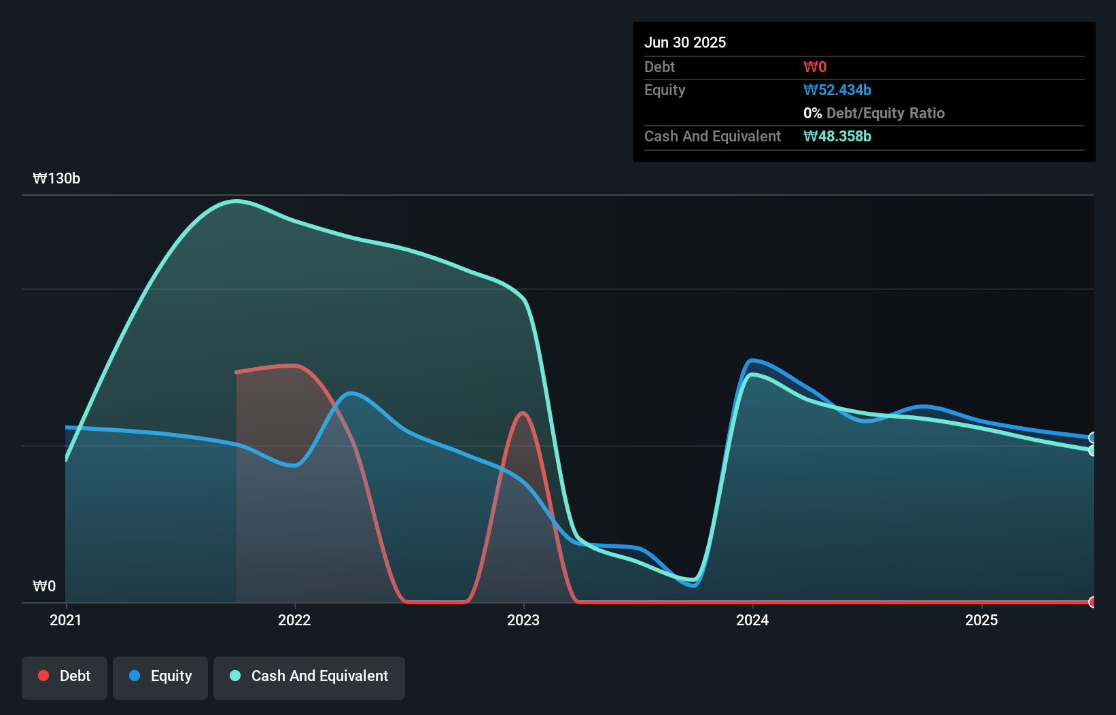1116x715 pixels.
Task: Click the red Debt legend dot
Action: point(43,676)
